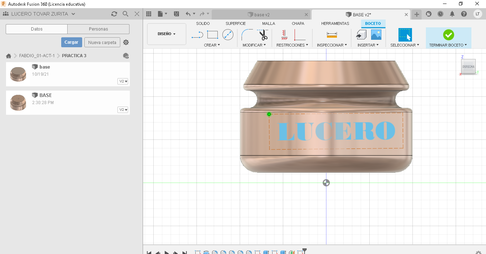Screen dimensions: 486x254
Task: Switch to the MALLA ribbon tab
Action: (x=269, y=23)
